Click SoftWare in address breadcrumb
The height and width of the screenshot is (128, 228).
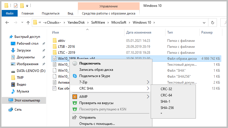coord(98,22)
